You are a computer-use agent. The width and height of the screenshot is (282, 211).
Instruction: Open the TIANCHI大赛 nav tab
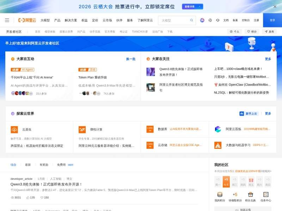(x=140, y=32)
